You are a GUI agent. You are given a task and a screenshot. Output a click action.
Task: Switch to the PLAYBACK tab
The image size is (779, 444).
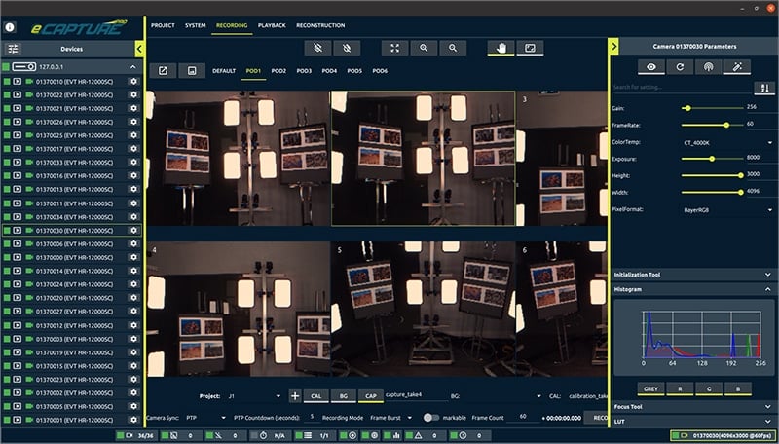point(272,25)
